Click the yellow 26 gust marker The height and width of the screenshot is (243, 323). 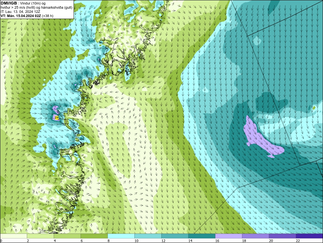(x=57, y=117)
